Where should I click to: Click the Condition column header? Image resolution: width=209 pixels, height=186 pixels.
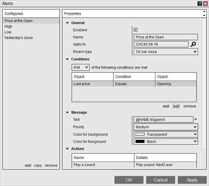tap(134, 77)
